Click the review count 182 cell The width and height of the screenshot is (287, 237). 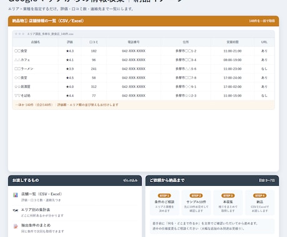(94, 51)
